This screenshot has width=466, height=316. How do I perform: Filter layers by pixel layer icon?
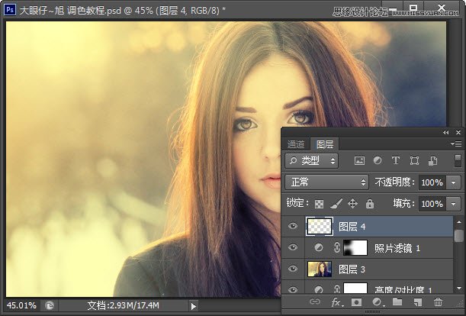coord(359,161)
